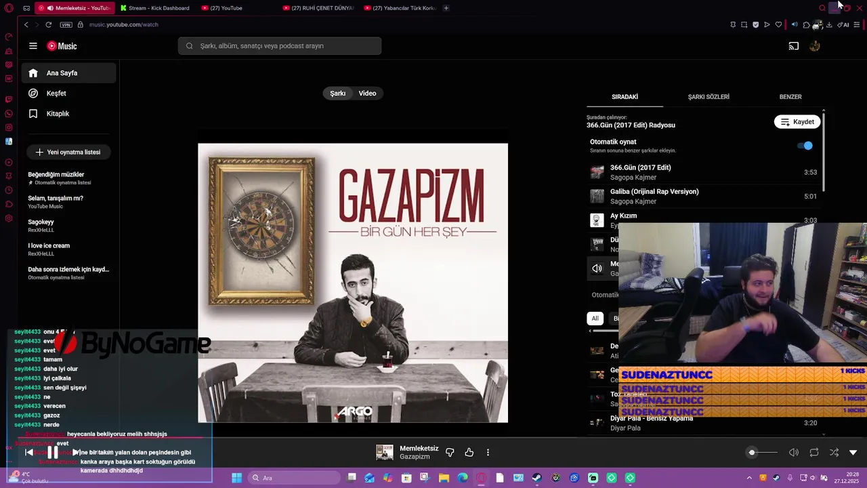The height and width of the screenshot is (488, 867).
Task: Add page to bookmarks with heart icon
Action: point(778,24)
